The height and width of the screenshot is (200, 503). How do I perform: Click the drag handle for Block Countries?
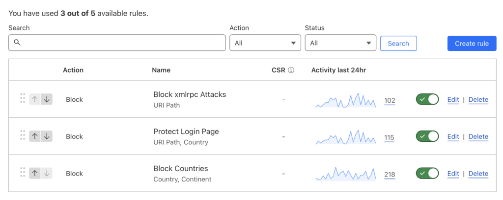click(23, 172)
